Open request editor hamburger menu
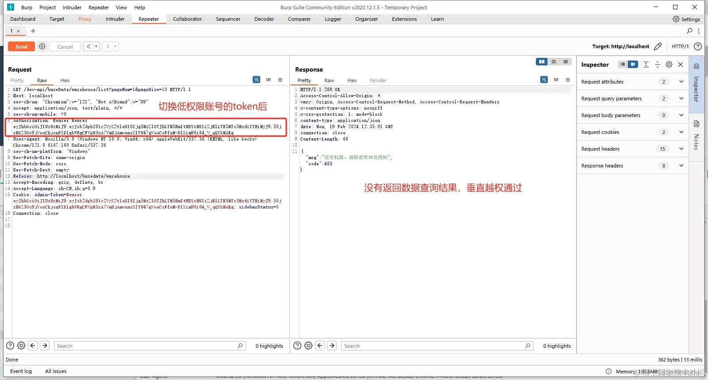 click(280, 80)
